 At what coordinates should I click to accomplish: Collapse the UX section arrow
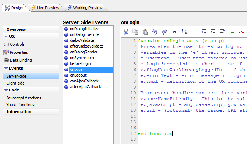coord(6,36)
